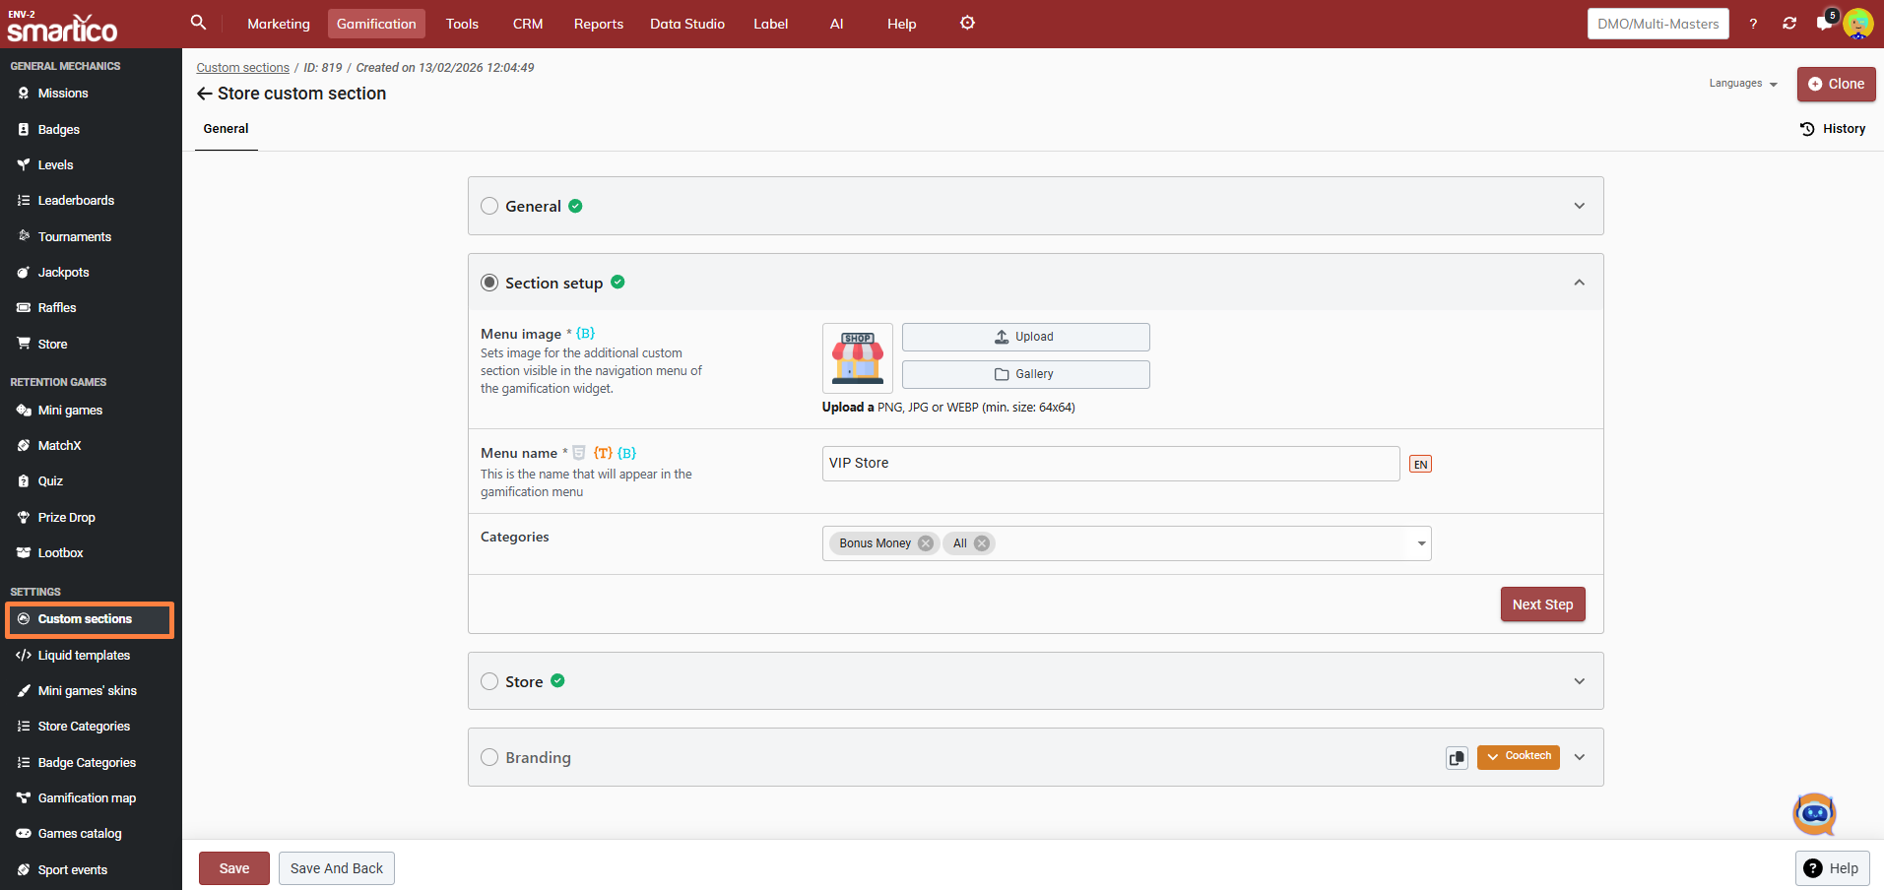Screen dimensions: 1884x890
Task: Open the Reports menu in top navigation
Action: coord(598,24)
